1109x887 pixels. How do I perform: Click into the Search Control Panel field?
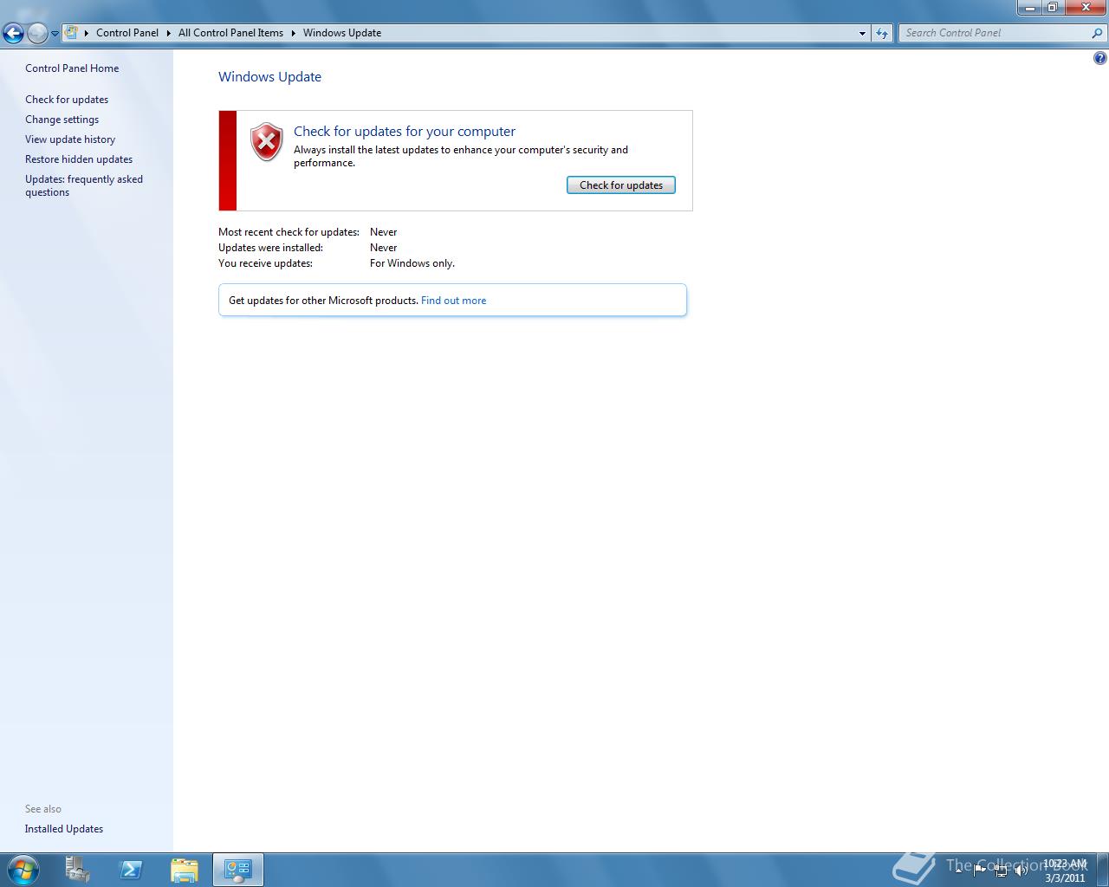click(995, 33)
